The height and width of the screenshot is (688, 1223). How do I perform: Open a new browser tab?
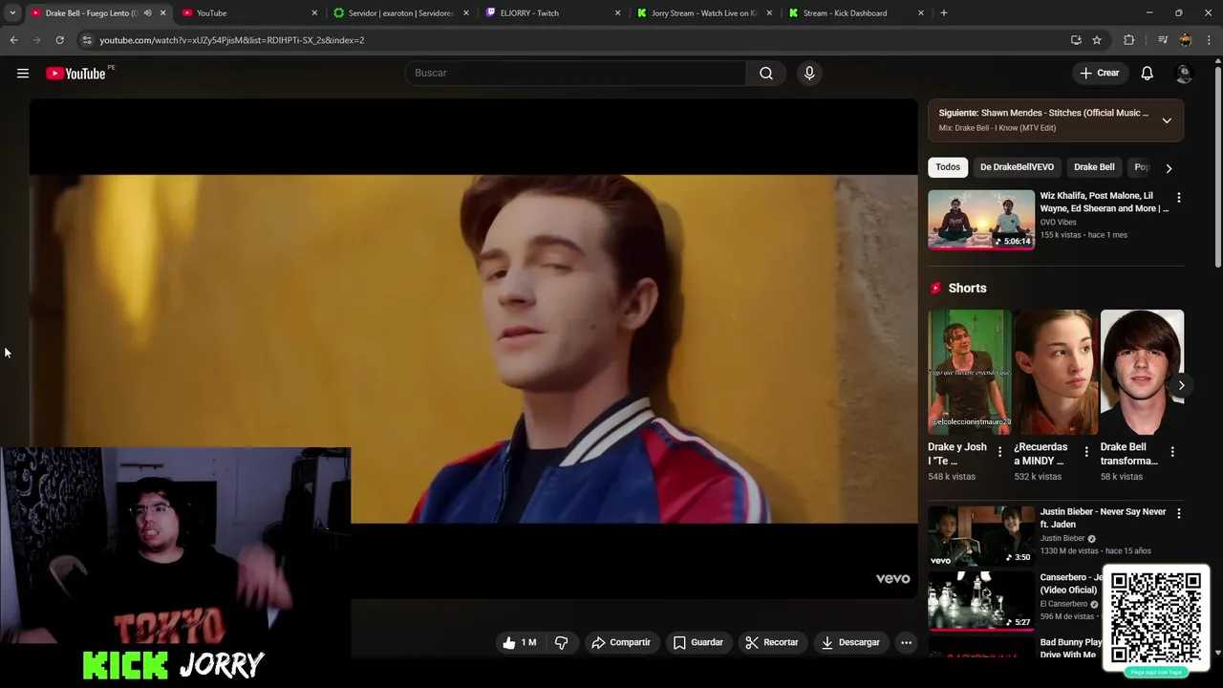(944, 13)
